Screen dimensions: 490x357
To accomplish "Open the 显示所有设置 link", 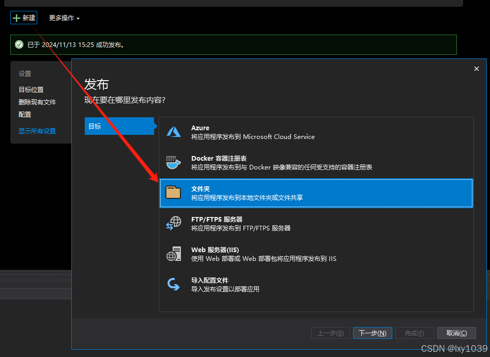I will pyautogui.click(x=37, y=131).
